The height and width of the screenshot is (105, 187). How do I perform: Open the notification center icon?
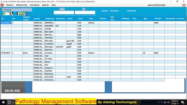183,102
